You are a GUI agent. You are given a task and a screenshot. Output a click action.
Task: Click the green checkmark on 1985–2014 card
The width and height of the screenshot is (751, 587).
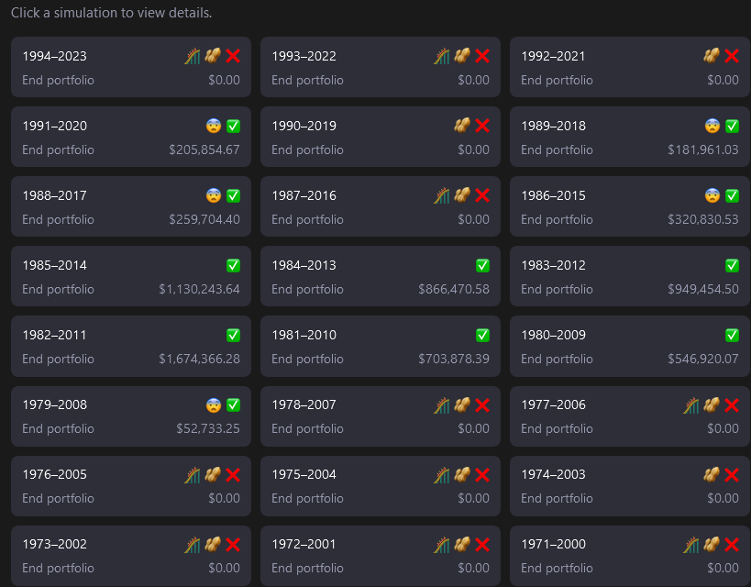point(233,265)
